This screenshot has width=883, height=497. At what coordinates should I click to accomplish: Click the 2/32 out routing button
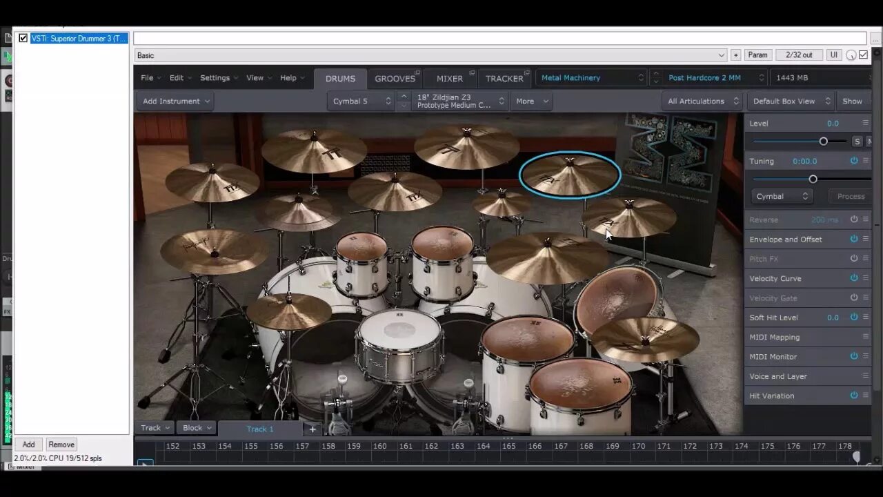click(799, 55)
